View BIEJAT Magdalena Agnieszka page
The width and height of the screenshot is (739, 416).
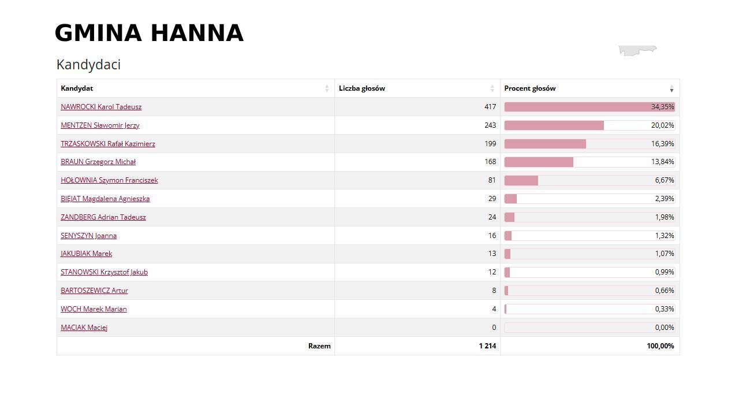pyautogui.click(x=105, y=199)
